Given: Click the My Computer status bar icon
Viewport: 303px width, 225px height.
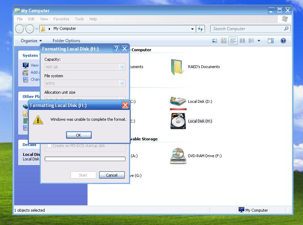Looking at the screenshot, I should (241, 210).
